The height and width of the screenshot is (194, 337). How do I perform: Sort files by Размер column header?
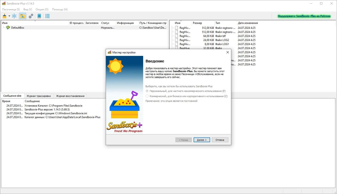[x=203, y=23]
